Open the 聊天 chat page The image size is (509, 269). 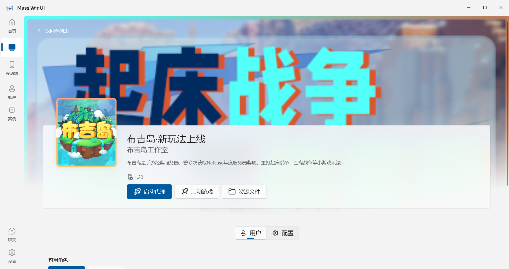(12, 235)
